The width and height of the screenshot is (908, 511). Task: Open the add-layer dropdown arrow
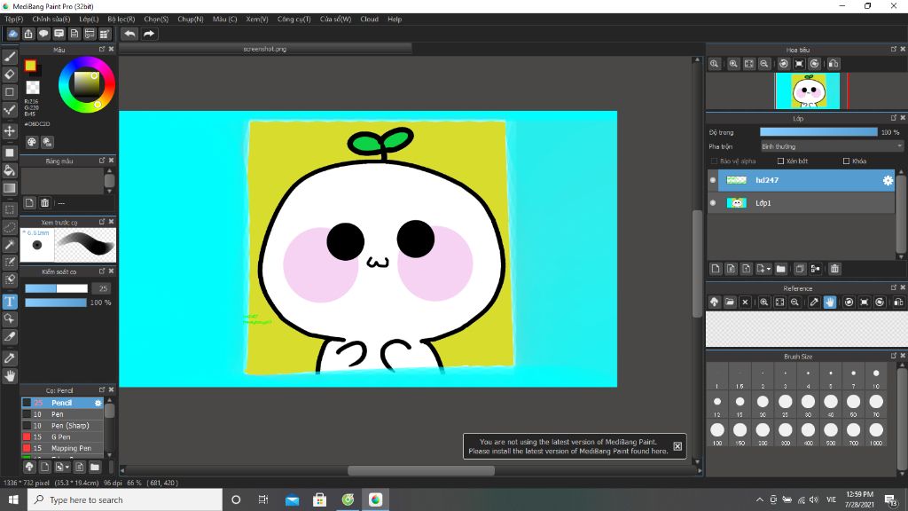coord(769,269)
